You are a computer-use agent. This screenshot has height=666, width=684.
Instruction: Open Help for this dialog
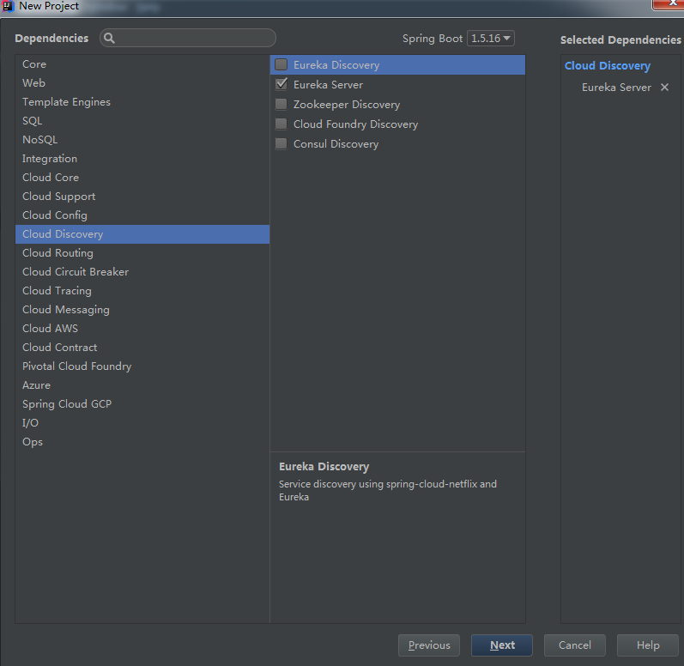(648, 645)
